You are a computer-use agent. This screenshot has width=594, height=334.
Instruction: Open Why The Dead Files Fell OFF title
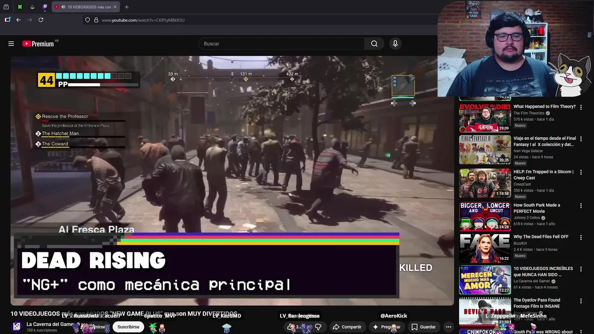541,237
